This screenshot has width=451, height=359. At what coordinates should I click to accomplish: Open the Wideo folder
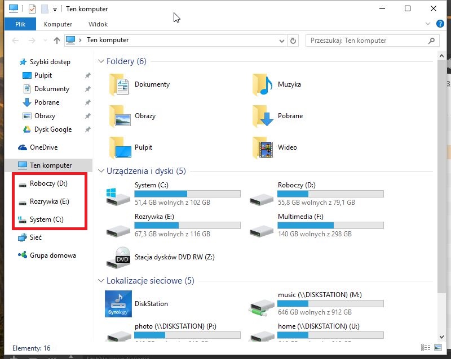pos(263,147)
